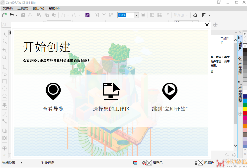Select the Zoom tool

tap(4, 58)
